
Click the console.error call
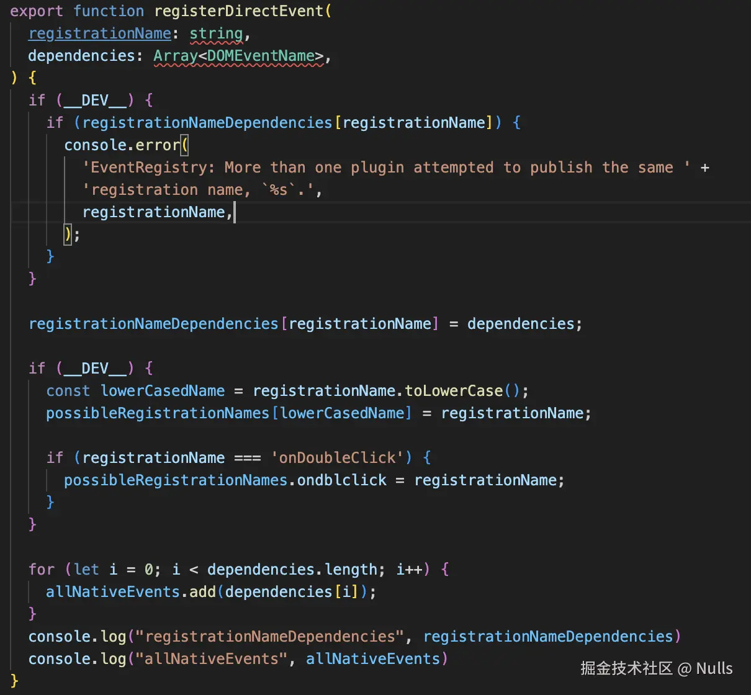point(122,145)
